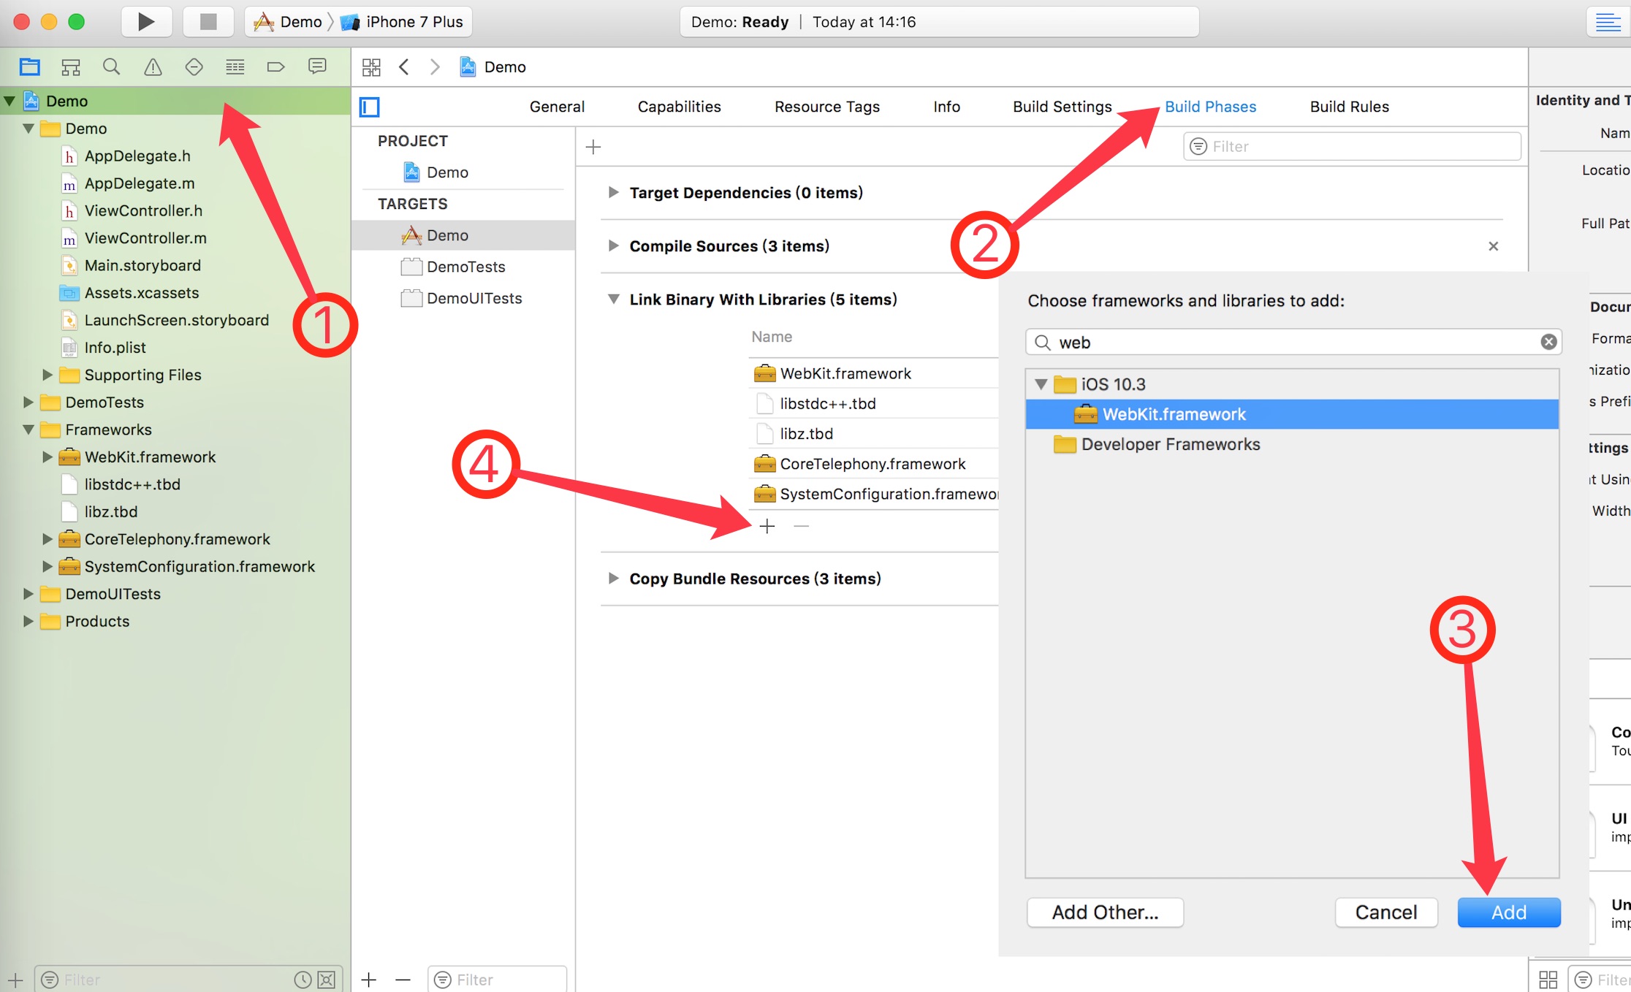Remove the selected target
The image size is (1631, 992).
[x=403, y=980]
